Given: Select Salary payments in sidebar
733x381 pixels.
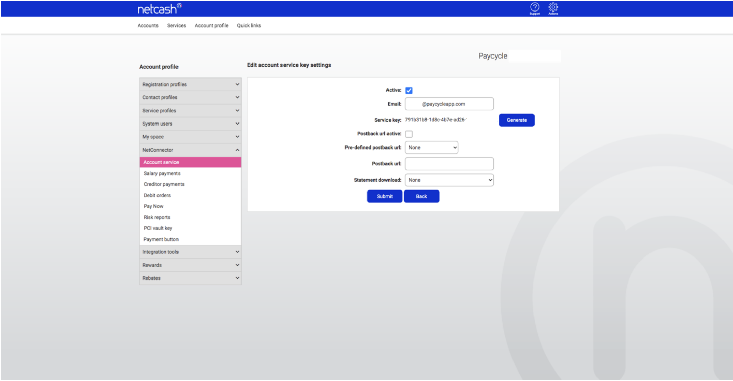Looking at the screenshot, I should [162, 173].
